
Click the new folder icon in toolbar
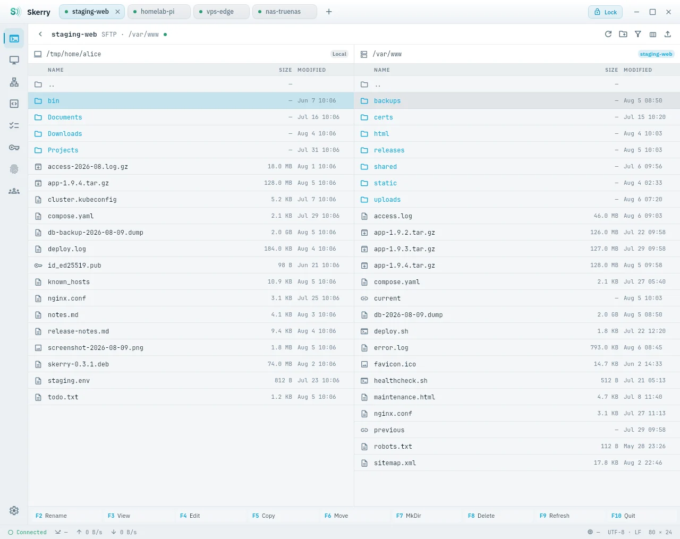point(623,34)
